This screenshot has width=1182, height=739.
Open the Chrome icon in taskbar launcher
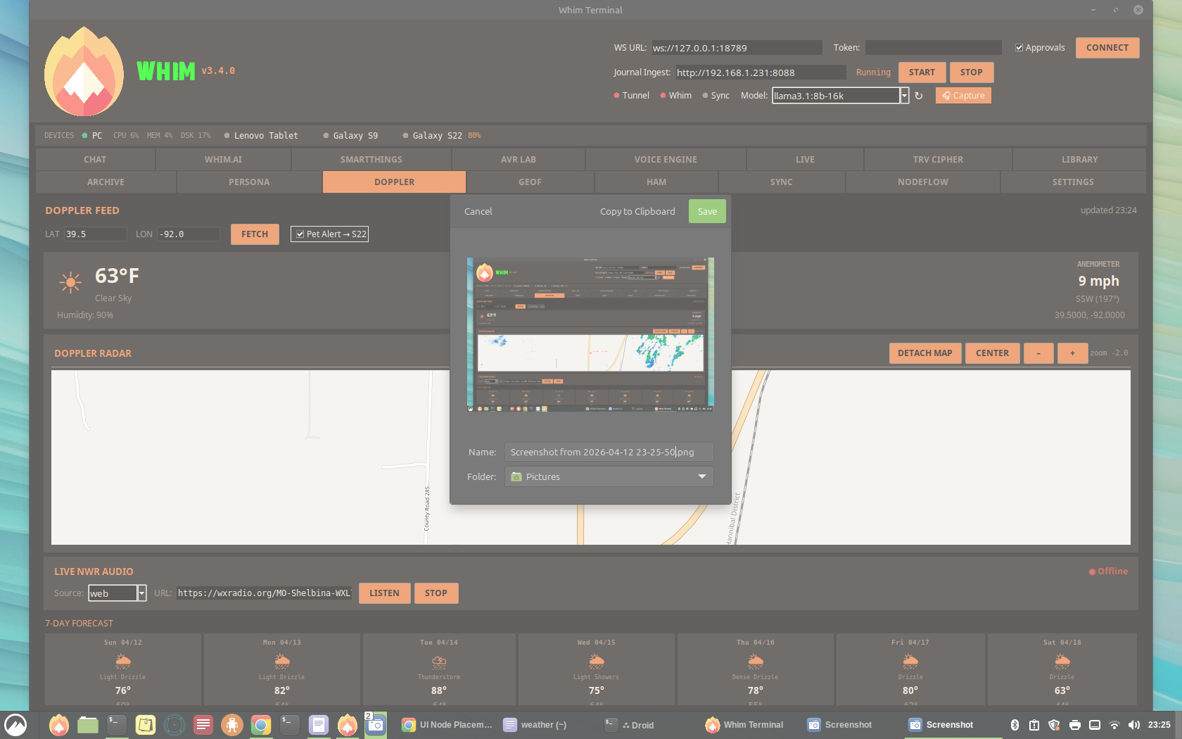261,724
